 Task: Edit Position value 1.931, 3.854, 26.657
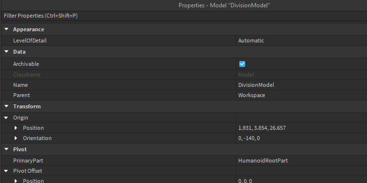(x=301, y=128)
